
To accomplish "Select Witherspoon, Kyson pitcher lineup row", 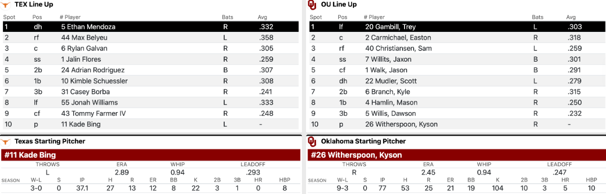I will (x=457, y=124).
